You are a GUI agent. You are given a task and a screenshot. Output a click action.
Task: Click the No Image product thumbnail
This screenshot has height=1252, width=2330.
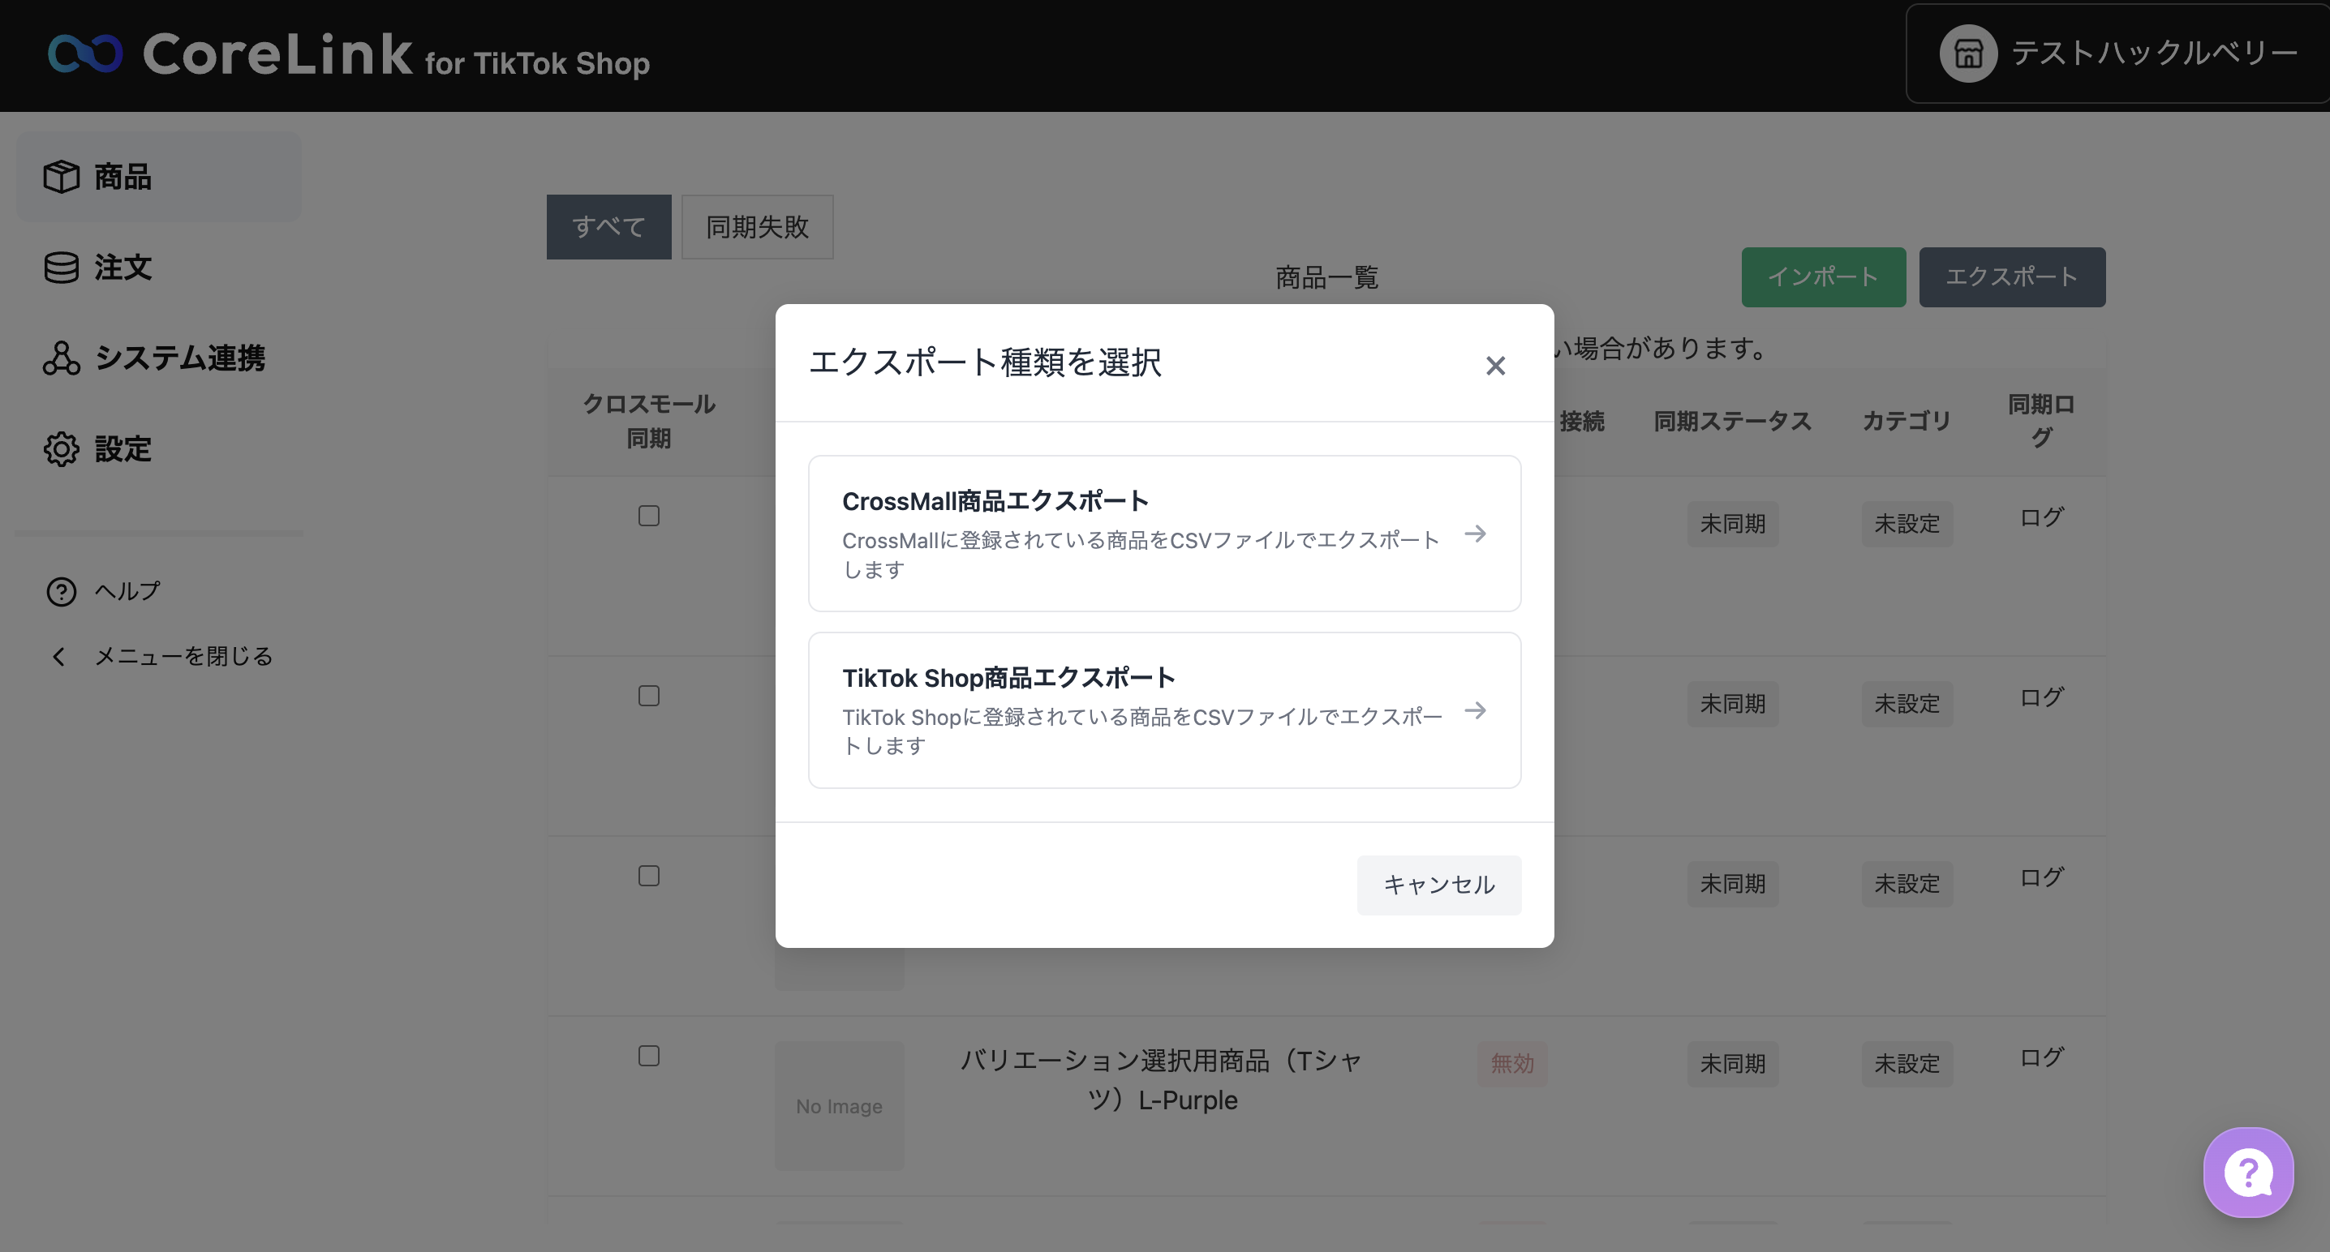(x=839, y=1105)
